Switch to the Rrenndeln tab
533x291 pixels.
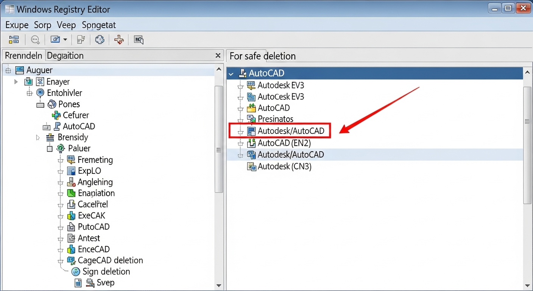[x=23, y=56]
